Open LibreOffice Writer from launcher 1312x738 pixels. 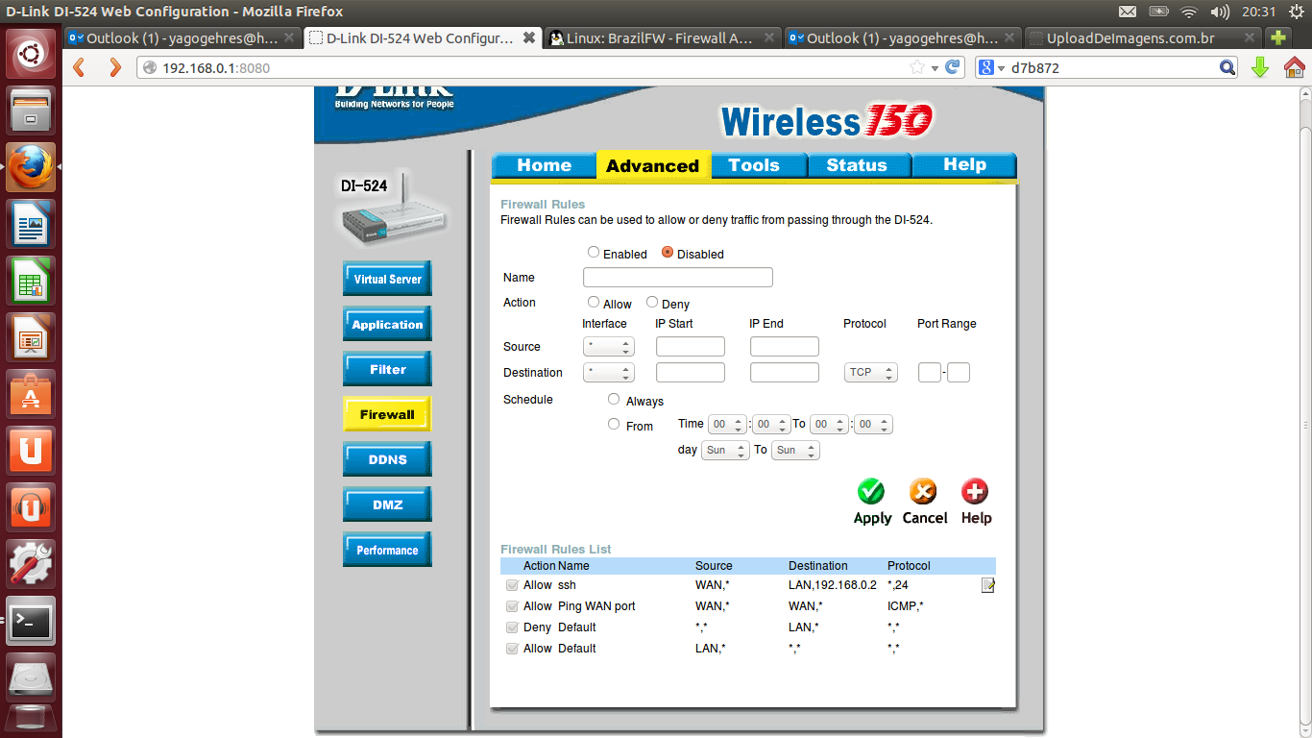tap(31, 224)
